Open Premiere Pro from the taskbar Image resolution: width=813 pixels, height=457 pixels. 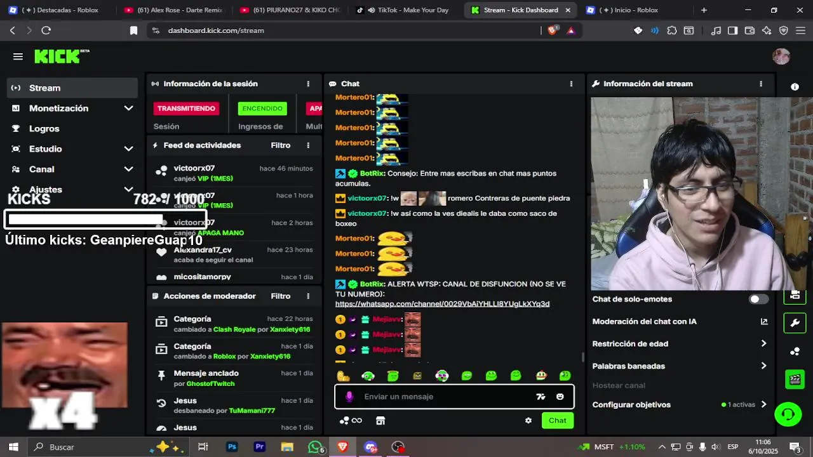(259, 447)
